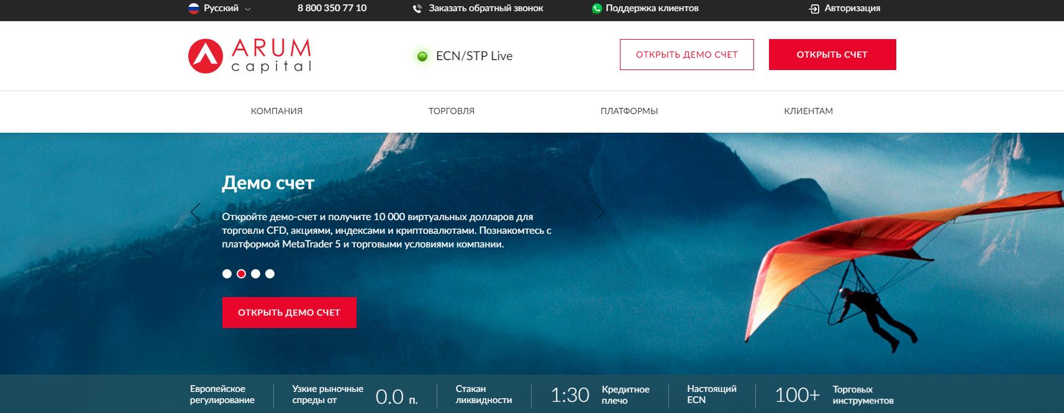Click Торговых инструментов label
Screen dimensions: 1064x413
863,395
